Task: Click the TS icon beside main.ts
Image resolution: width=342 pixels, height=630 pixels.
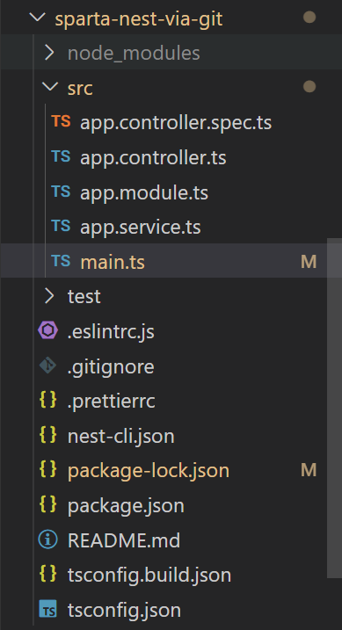Action: pyautogui.click(x=61, y=261)
